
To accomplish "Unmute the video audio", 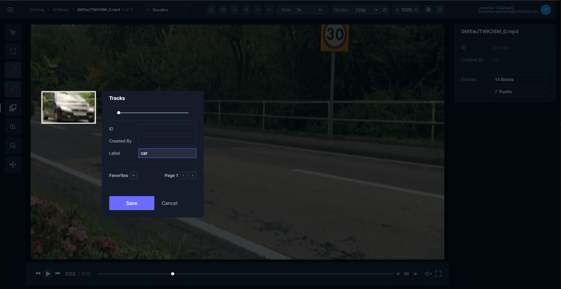I will tap(428, 274).
